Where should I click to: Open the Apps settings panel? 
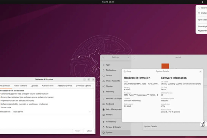(116, 65)
